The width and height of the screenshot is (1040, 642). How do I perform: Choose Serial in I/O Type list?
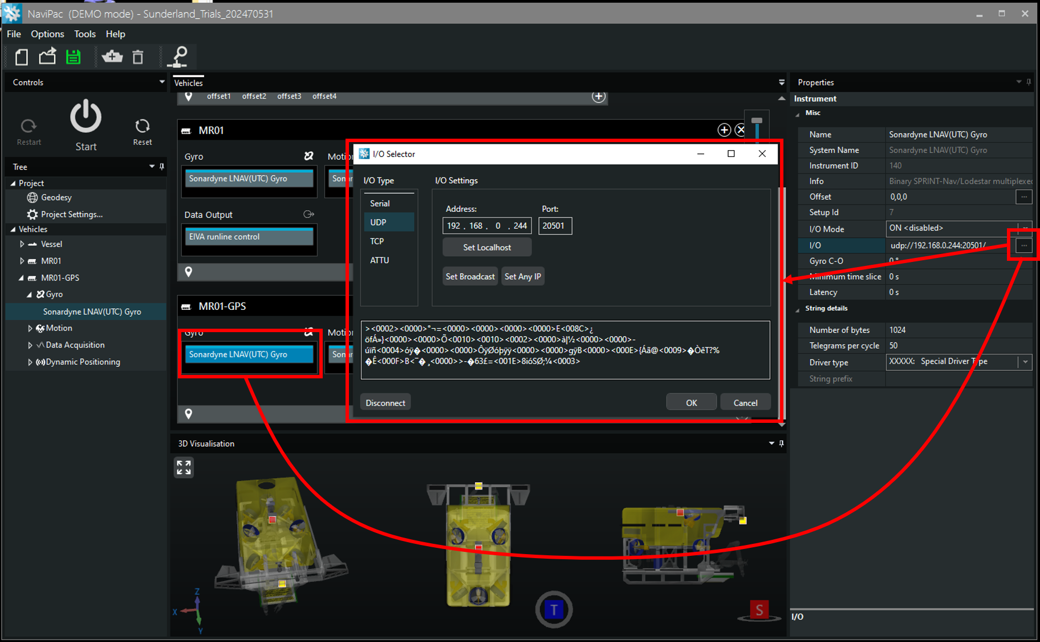pyautogui.click(x=380, y=203)
